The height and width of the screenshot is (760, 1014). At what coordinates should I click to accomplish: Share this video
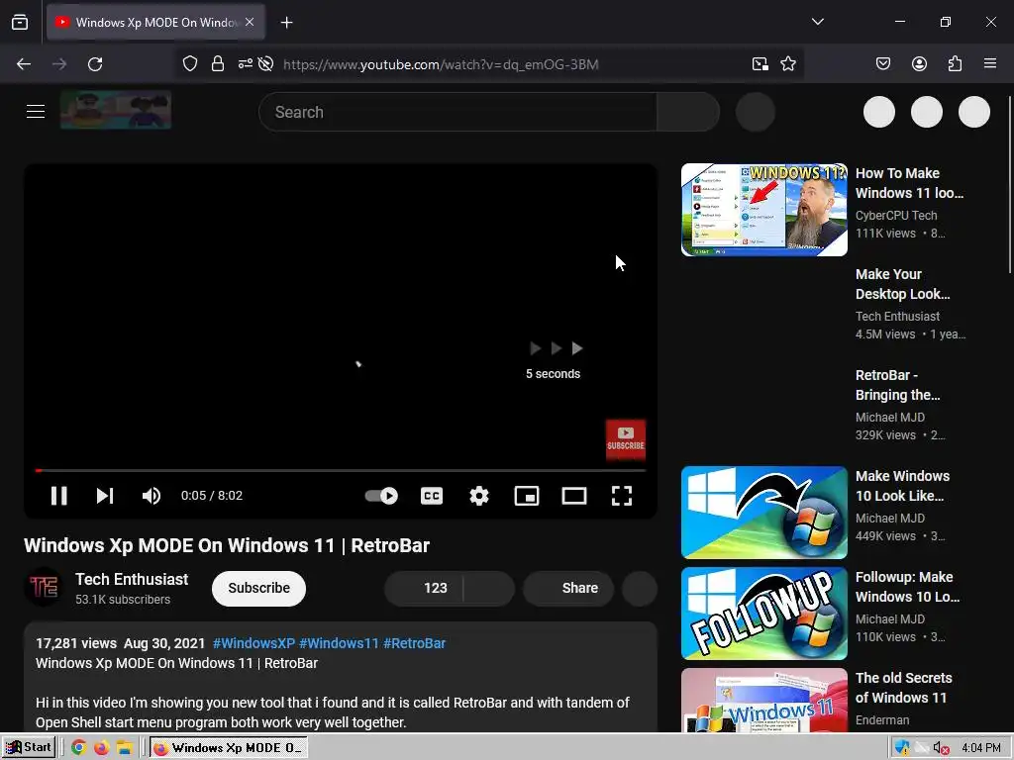568,588
